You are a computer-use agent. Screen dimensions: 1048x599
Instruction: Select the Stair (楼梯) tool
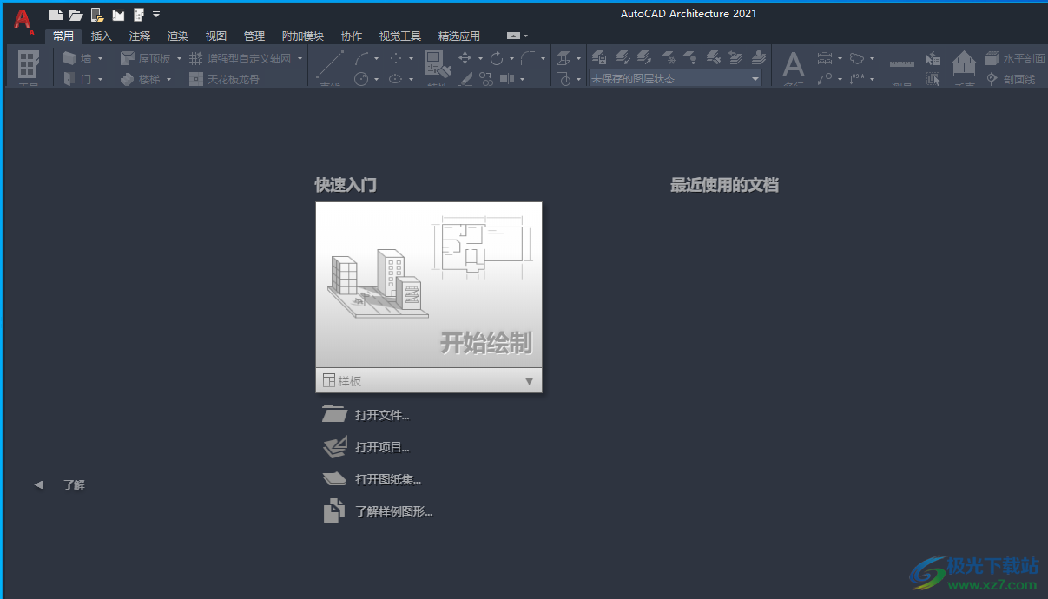pyautogui.click(x=140, y=79)
